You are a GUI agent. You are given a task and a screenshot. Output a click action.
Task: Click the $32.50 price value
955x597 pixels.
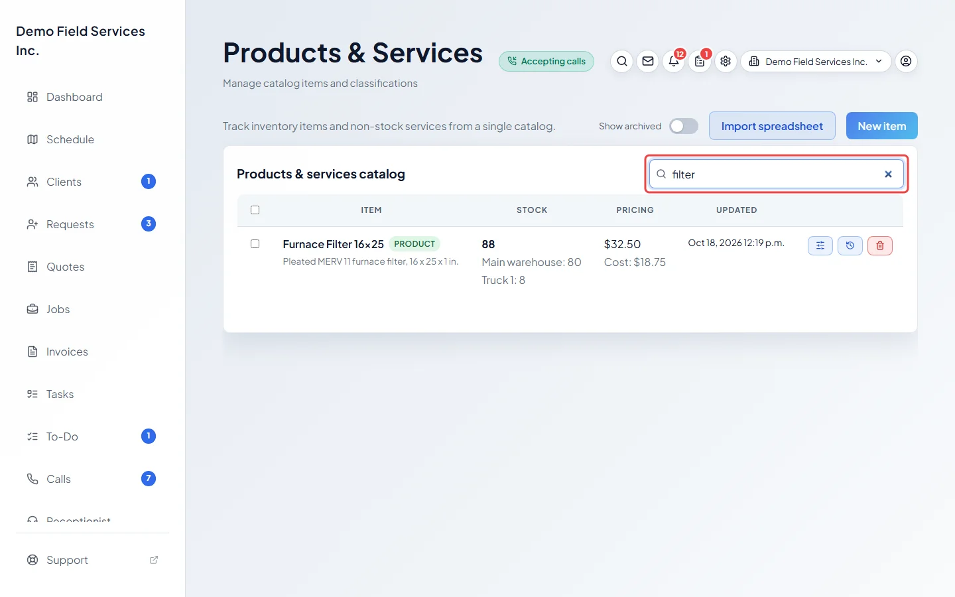tap(622, 244)
